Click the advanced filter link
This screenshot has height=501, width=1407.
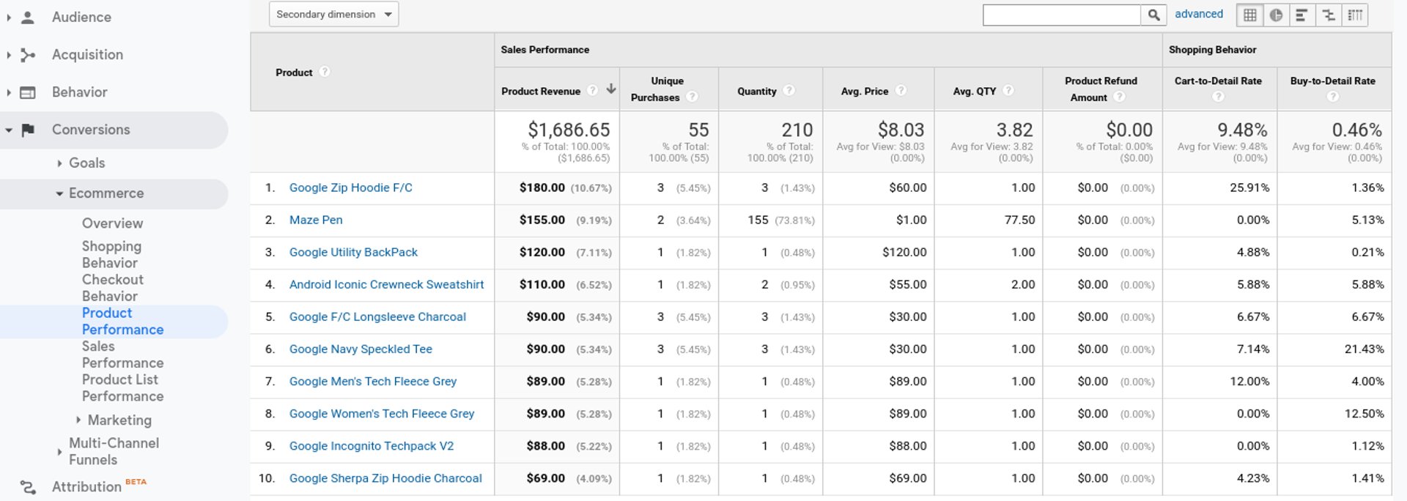pyautogui.click(x=1198, y=14)
